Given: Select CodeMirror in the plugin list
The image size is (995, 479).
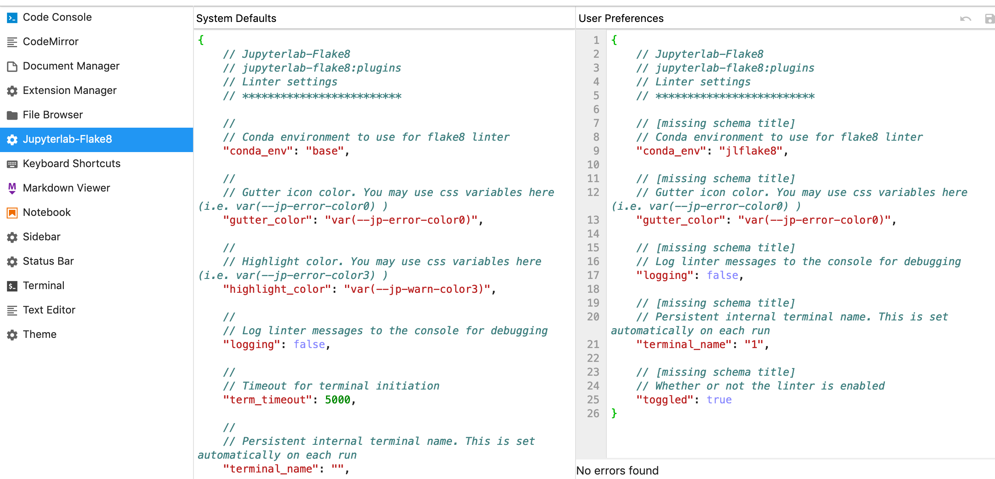Looking at the screenshot, I should 96,42.
